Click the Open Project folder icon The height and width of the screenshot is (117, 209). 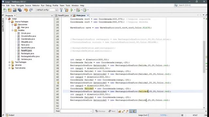[x=15, y=10]
